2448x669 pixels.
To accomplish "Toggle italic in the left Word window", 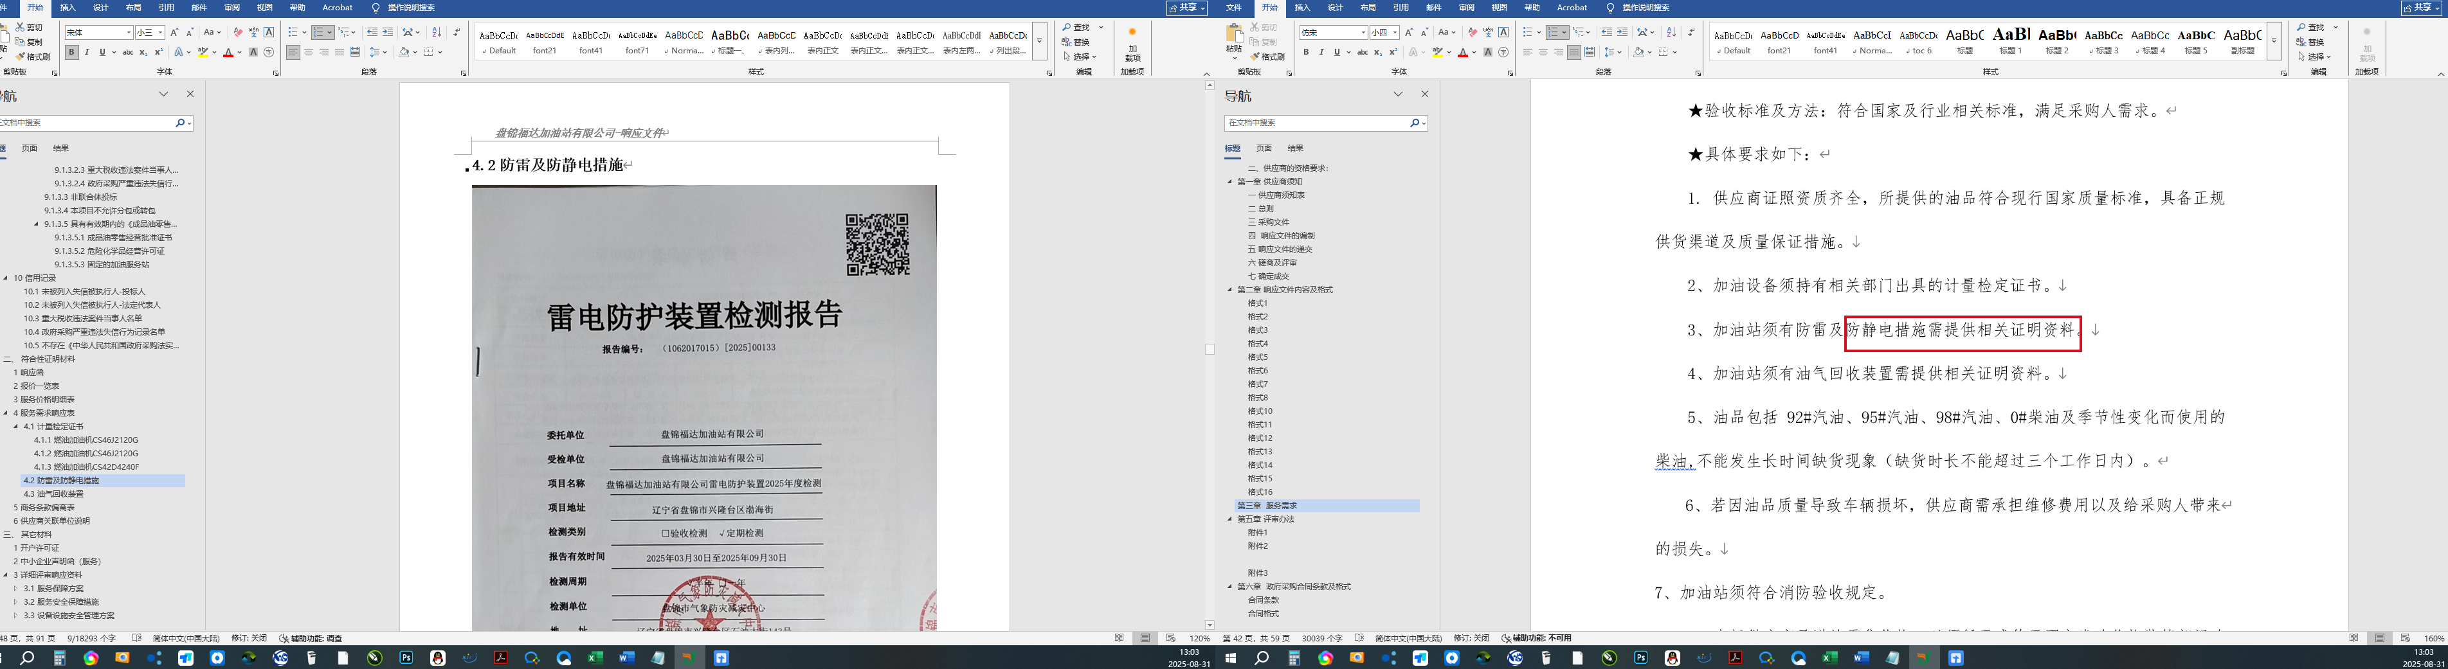I will (x=86, y=52).
